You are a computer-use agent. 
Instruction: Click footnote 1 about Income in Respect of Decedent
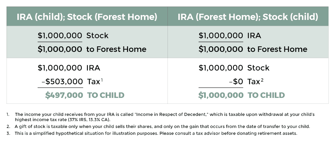(160, 117)
